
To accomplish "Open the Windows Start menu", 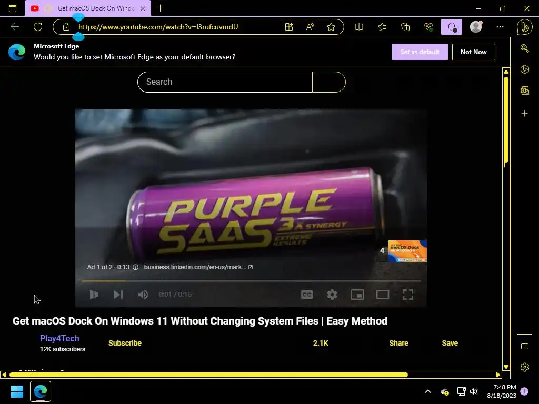I will click(17, 391).
